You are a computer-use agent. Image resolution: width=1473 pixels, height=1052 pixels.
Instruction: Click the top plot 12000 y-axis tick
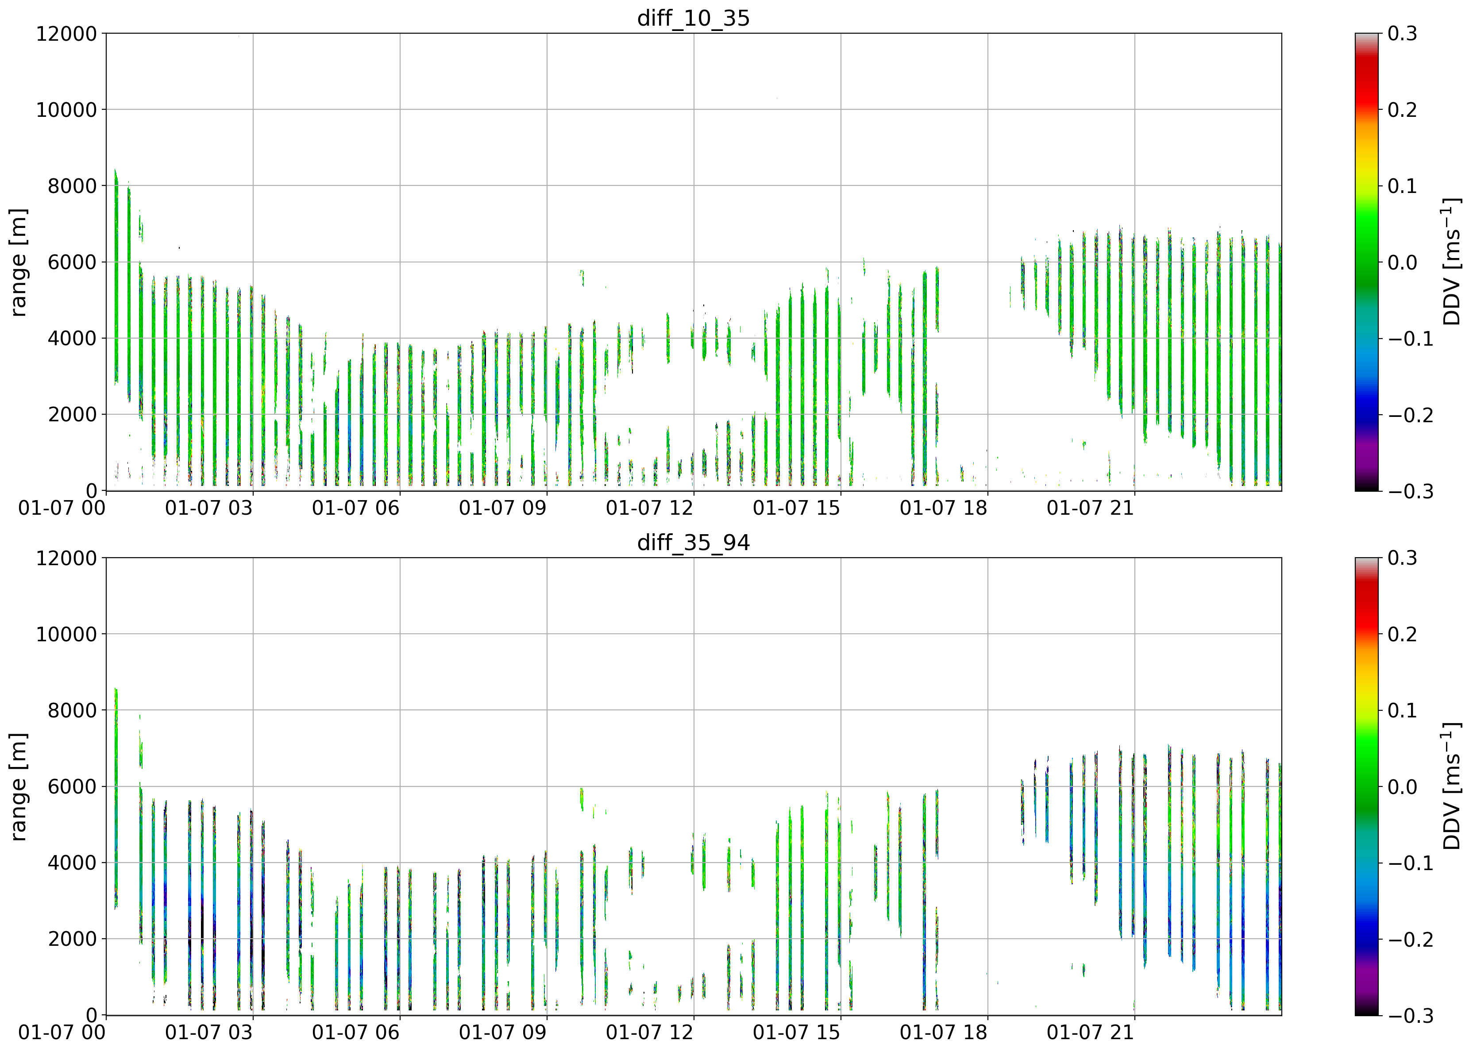coord(66,34)
